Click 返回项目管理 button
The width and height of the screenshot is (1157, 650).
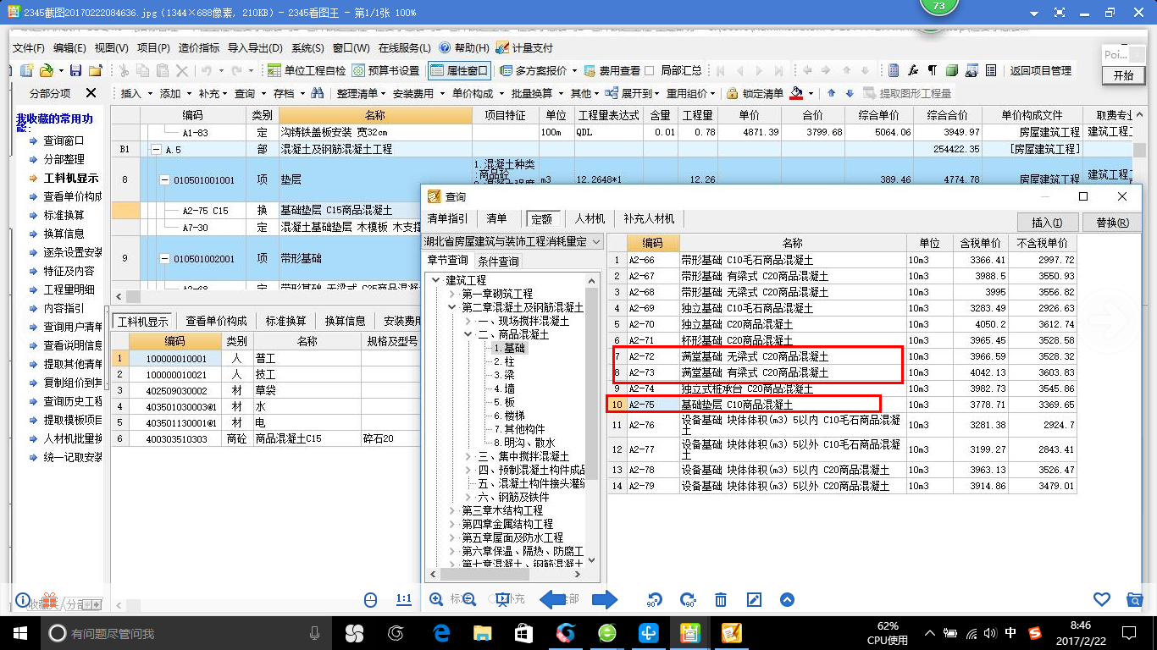1040,70
